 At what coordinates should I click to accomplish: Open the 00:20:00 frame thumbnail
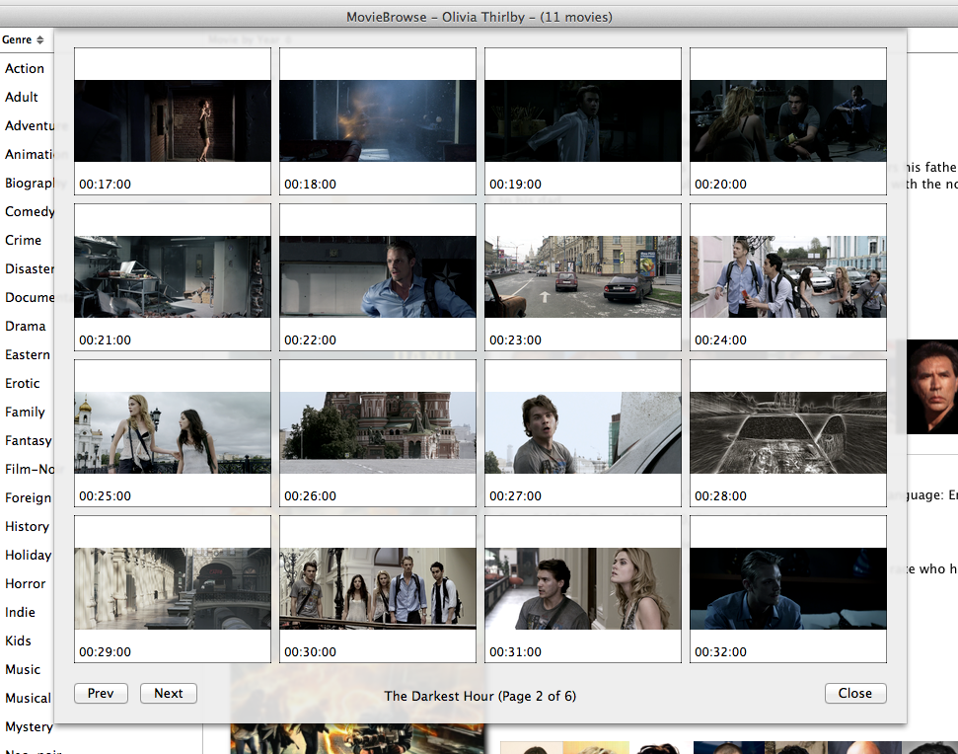(788, 120)
